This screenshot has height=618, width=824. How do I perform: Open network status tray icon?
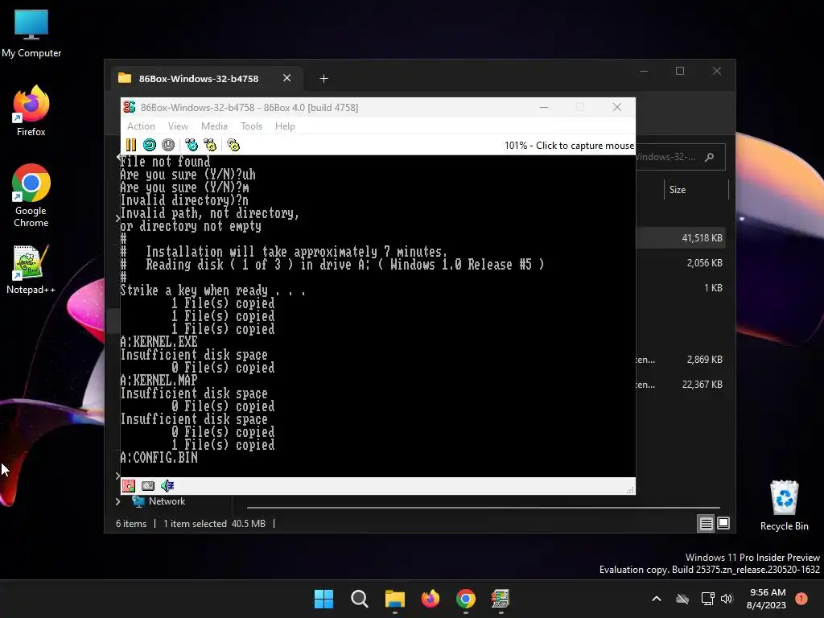coord(708,599)
